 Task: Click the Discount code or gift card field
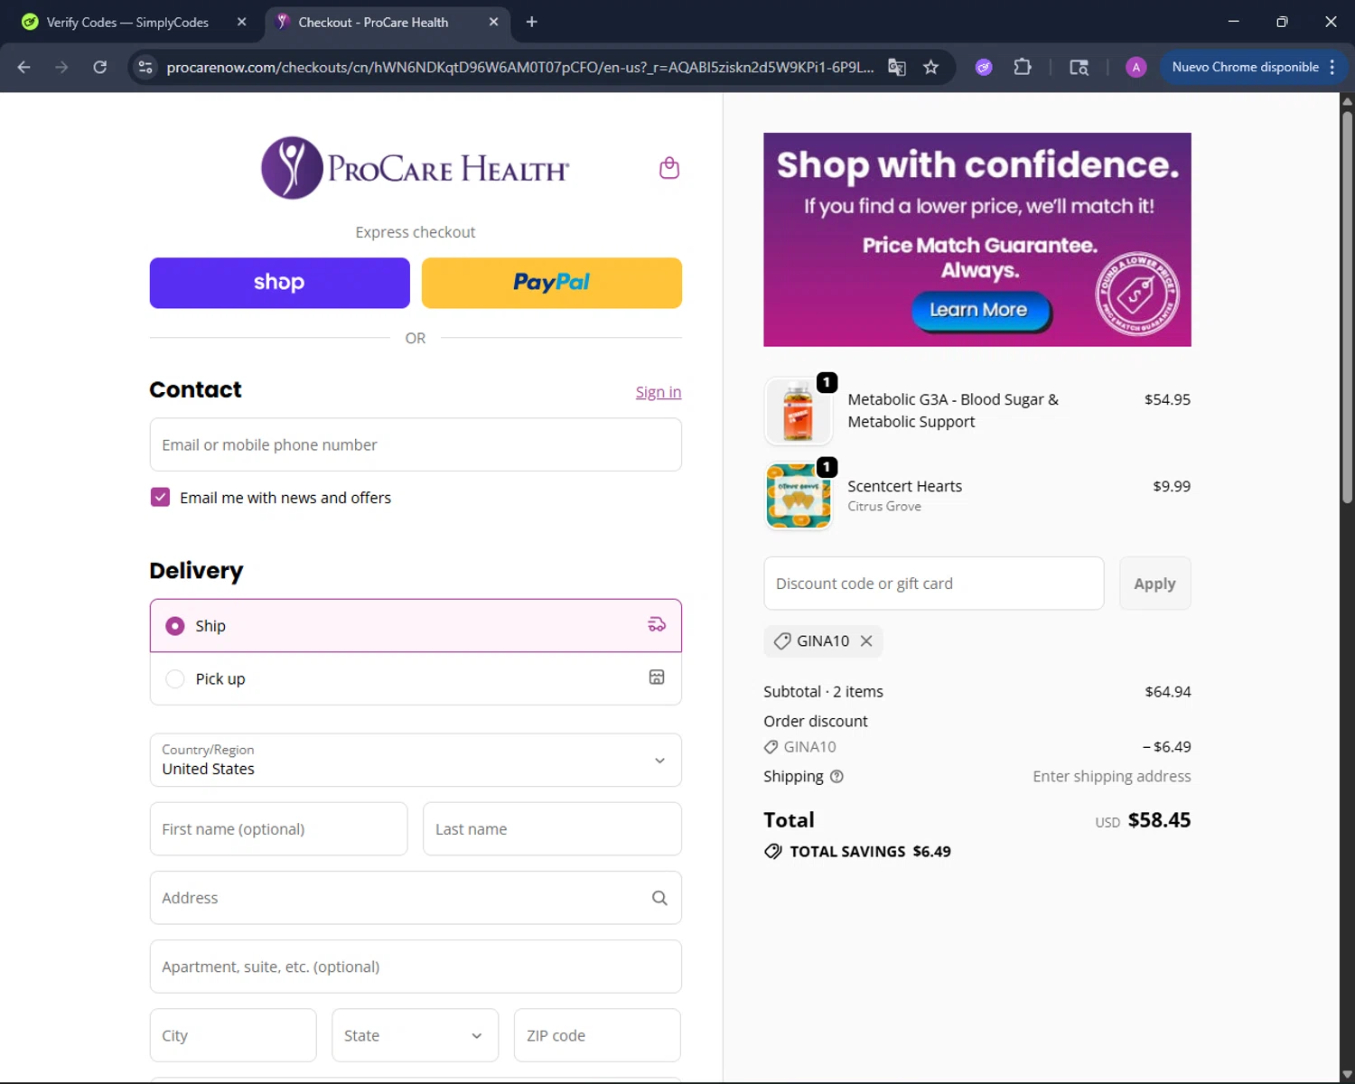pyautogui.click(x=934, y=584)
